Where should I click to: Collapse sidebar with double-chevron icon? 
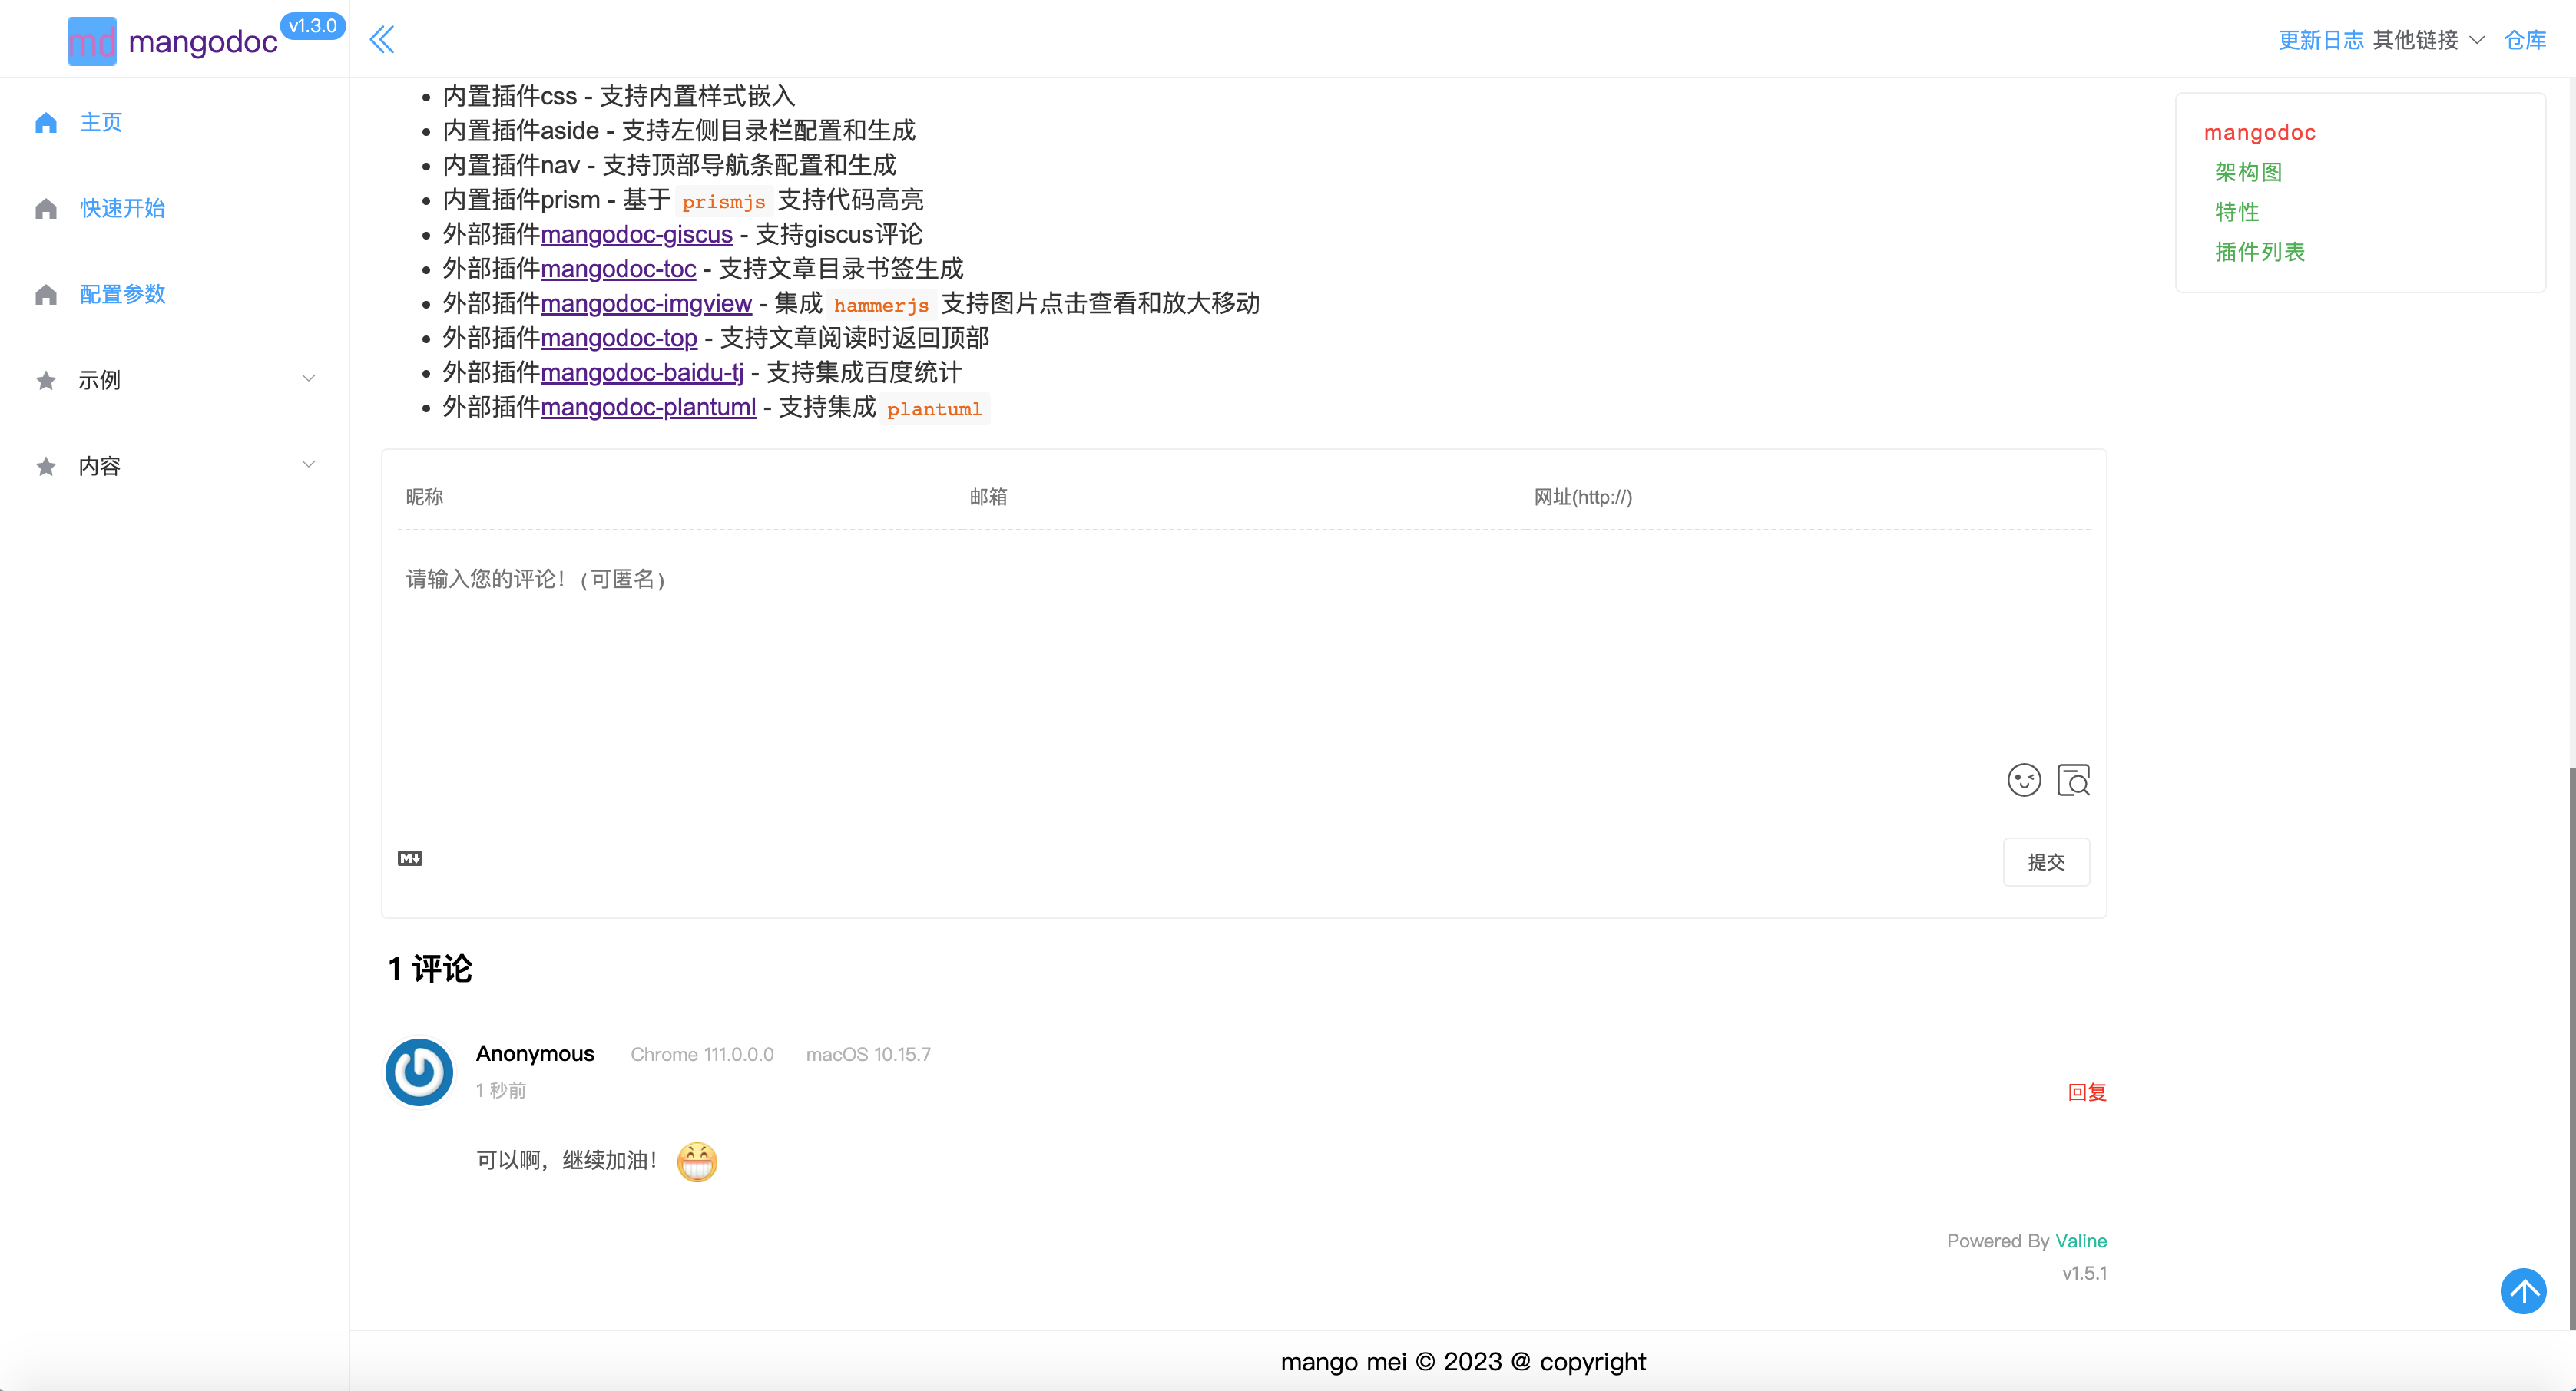coord(382,40)
